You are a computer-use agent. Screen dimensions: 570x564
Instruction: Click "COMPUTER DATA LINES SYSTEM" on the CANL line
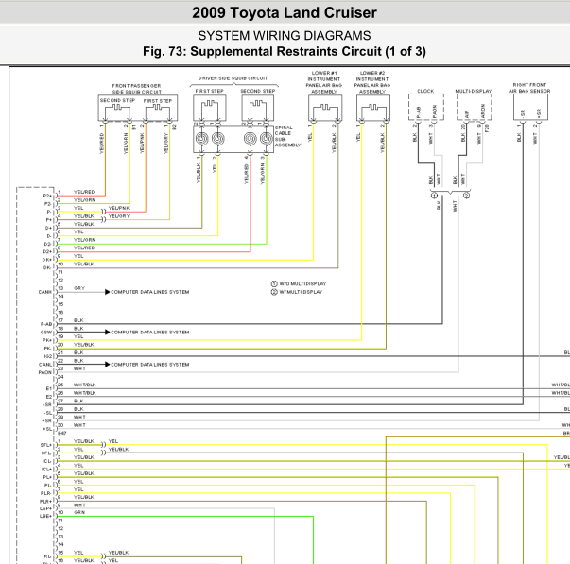click(150, 365)
